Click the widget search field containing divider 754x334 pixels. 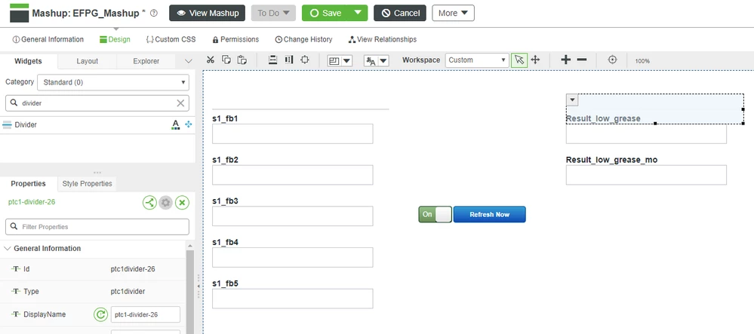tap(97, 103)
